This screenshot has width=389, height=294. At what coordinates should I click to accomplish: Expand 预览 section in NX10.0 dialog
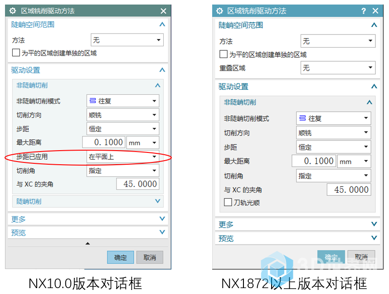(x=162, y=232)
